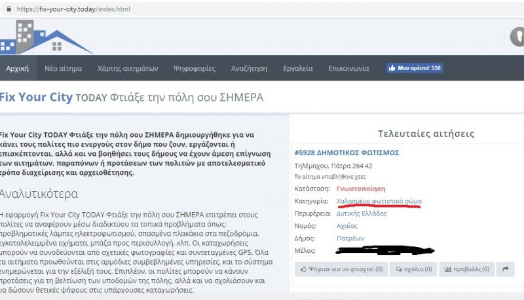Open request #5928 ΔΗΜΟΤΙΚΟΣ ΦΩΤΙΣΜΟΣ
524x300 pixels.
[346, 153]
